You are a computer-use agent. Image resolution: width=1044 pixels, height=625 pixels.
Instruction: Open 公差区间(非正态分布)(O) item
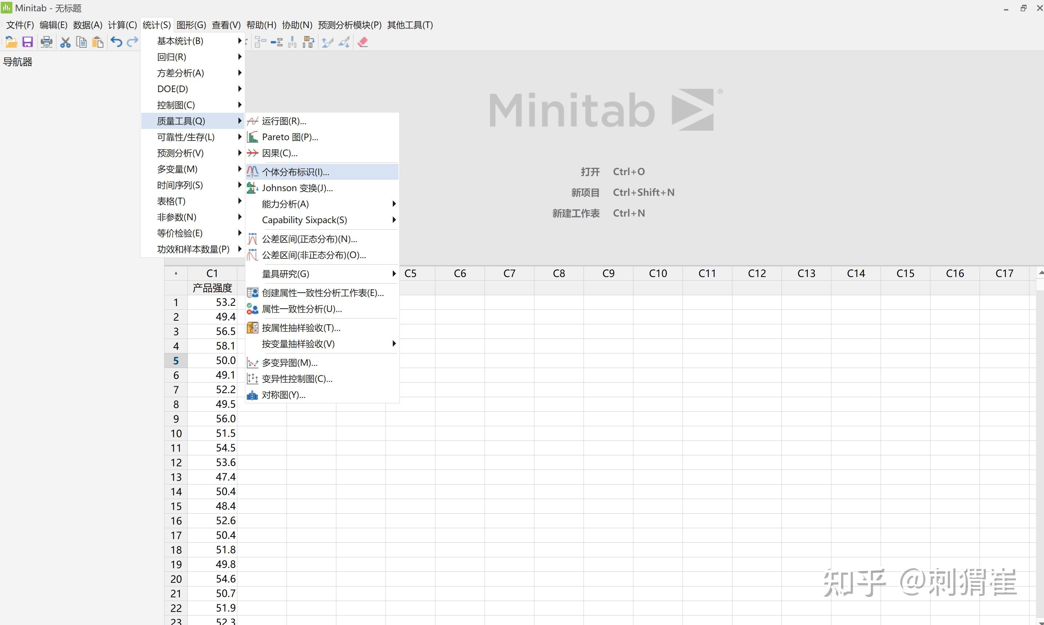(322, 255)
